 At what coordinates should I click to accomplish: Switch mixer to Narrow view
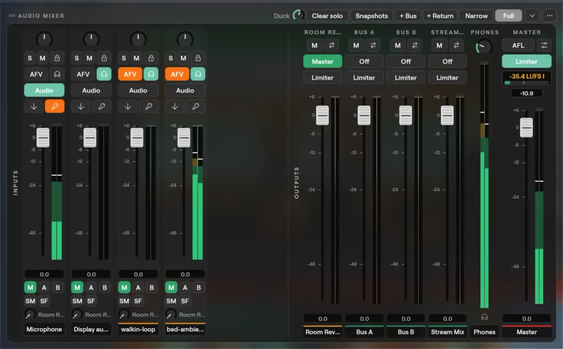tap(476, 16)
